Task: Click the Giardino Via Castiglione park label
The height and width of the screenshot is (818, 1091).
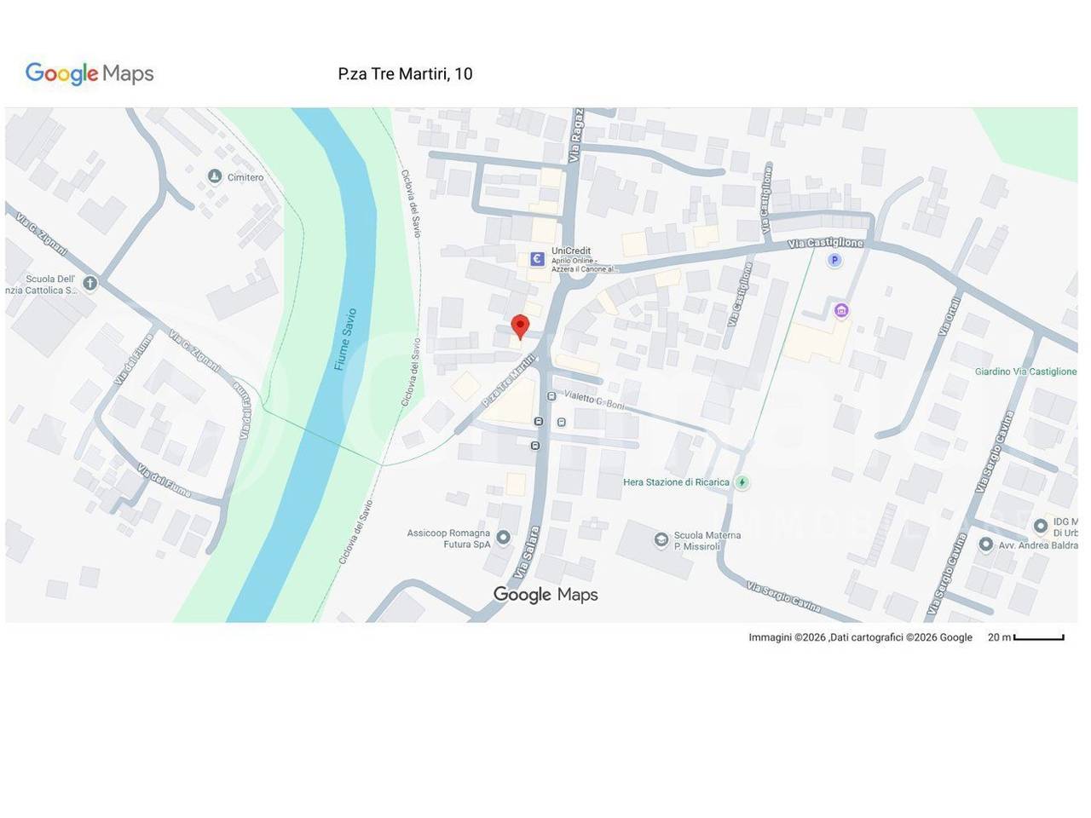Action: pyautogui.click(x=1025, y=372)
